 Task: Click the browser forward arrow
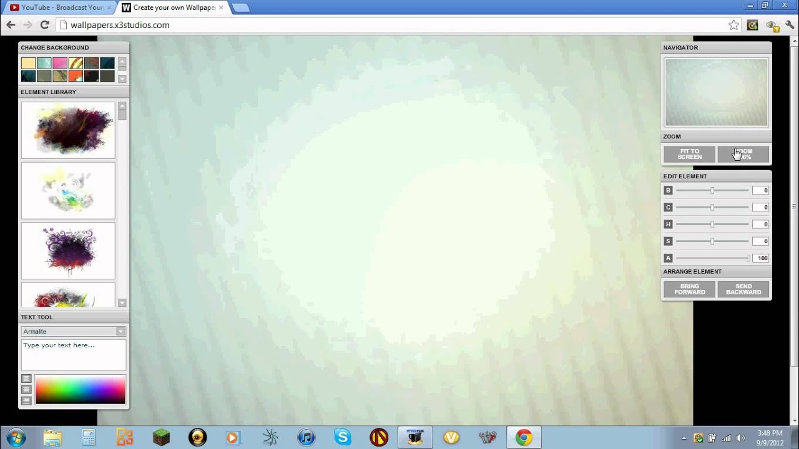pyautogui.click(x=27, y=25)
